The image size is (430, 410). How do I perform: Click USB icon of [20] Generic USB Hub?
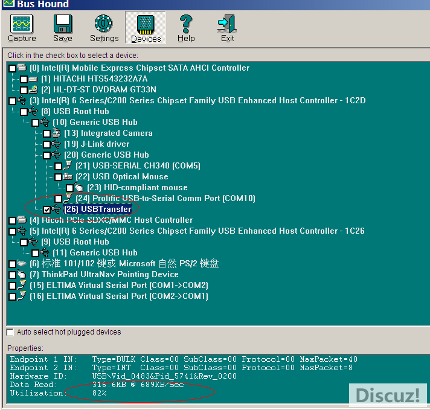click(x=56, y=155)
